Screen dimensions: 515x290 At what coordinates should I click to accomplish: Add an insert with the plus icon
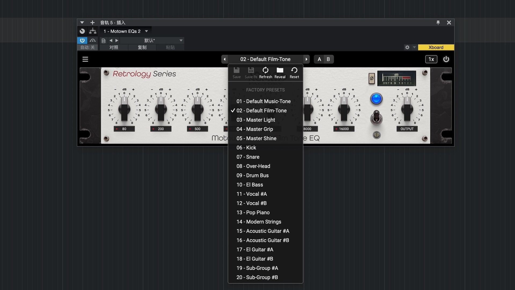click(x=93, y=23)
